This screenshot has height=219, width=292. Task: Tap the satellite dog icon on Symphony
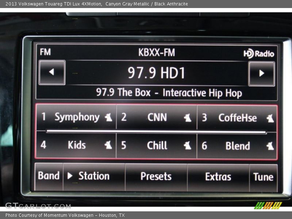(x=108, y=118)
